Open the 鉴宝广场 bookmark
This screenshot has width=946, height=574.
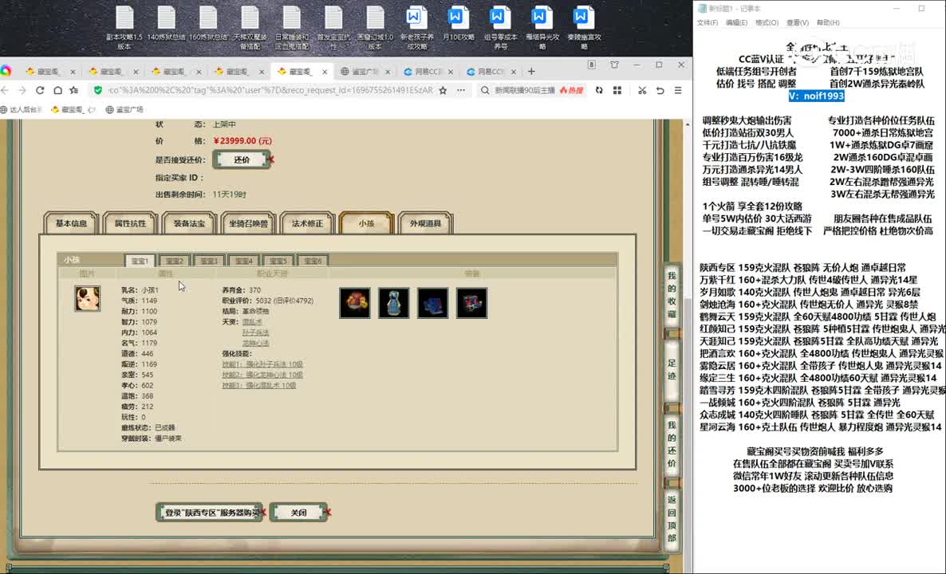pyautogui.click(x=124, y=110)
